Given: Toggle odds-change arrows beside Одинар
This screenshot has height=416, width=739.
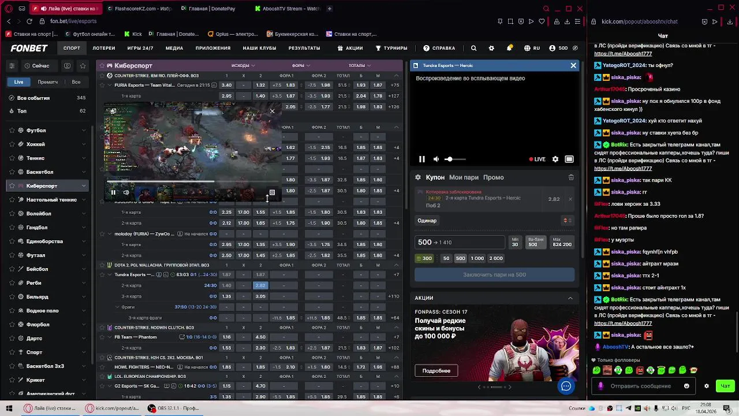Looking at the screenshot, I should tap(567, 221).
